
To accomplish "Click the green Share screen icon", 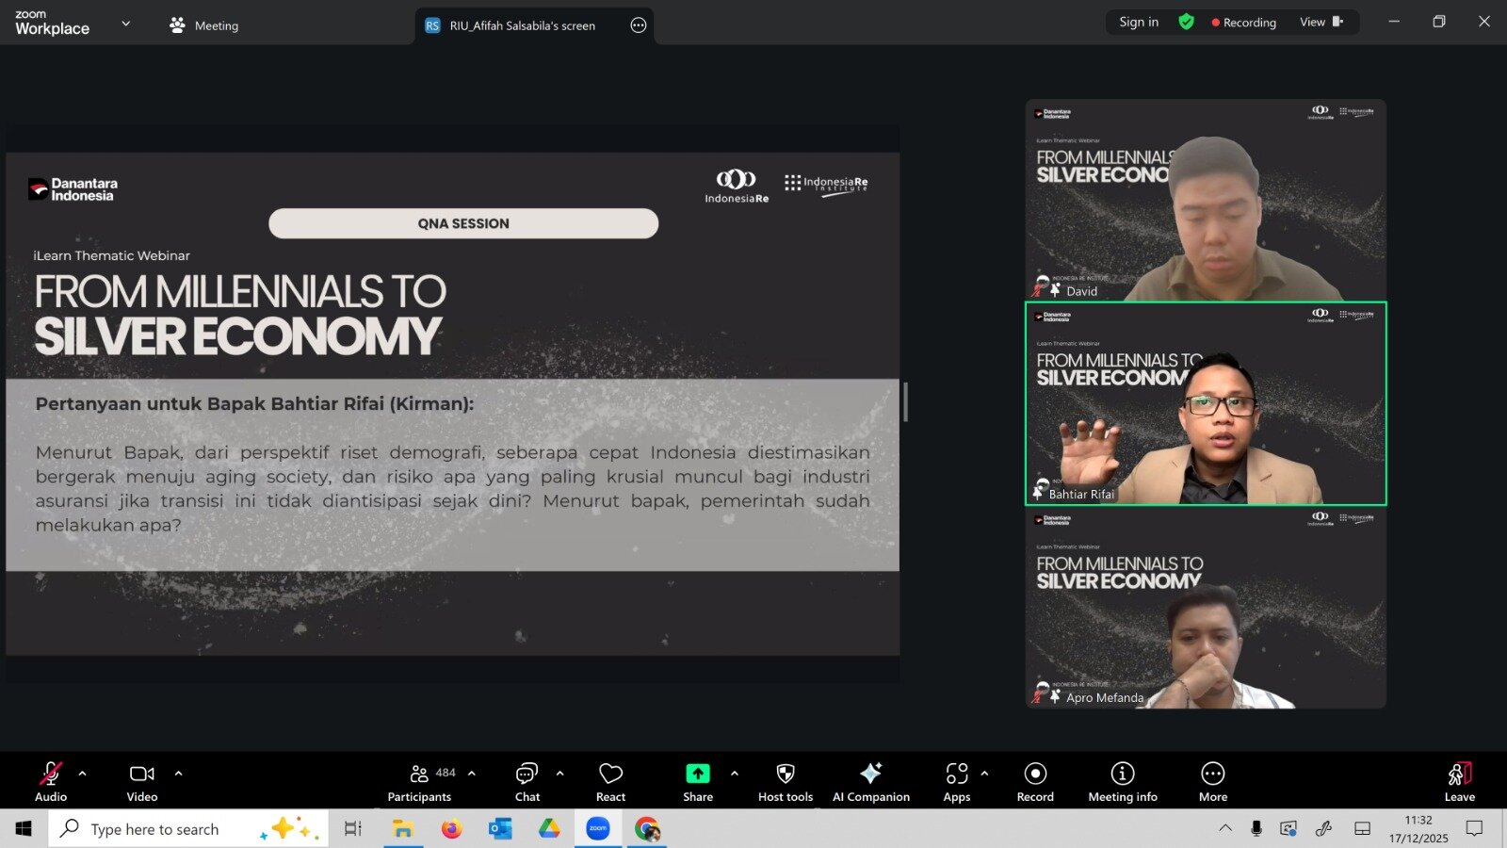I will (x=697, y=774).
